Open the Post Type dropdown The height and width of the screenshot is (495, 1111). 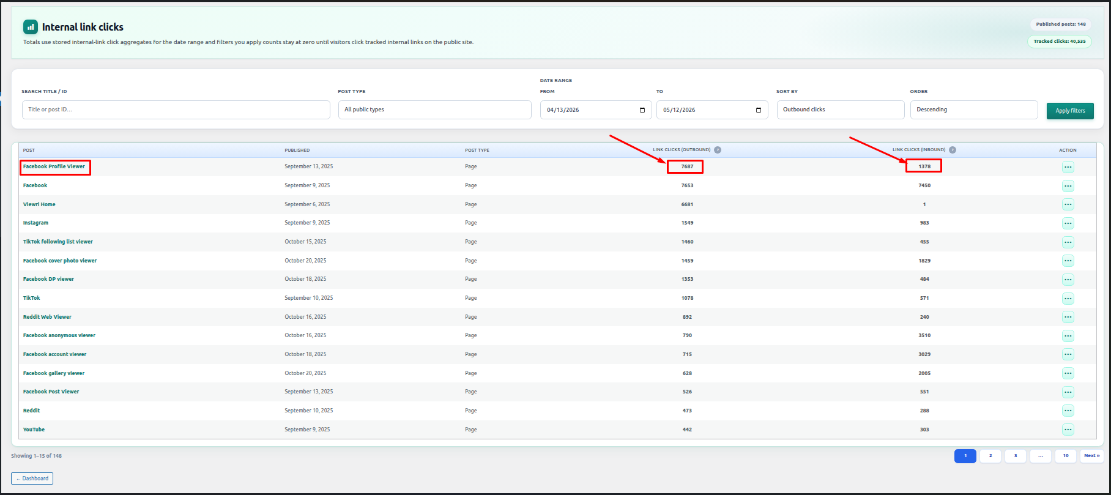click(x=434, y=110)
